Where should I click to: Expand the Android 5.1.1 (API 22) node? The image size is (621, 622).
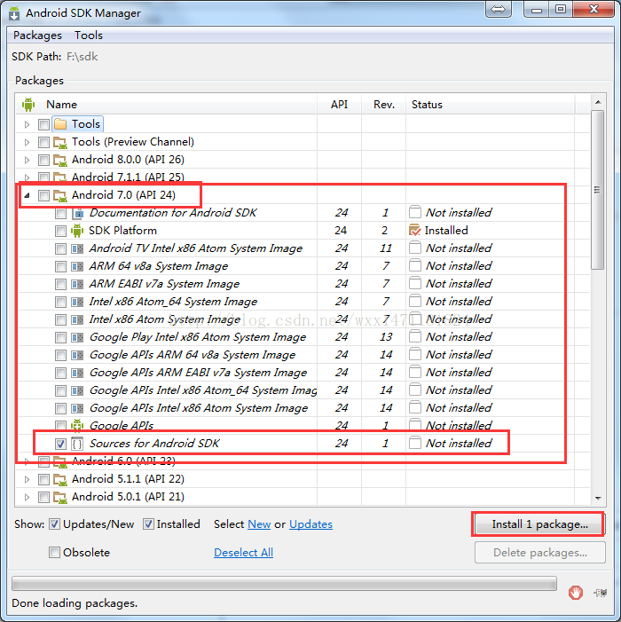click(27, 480)
